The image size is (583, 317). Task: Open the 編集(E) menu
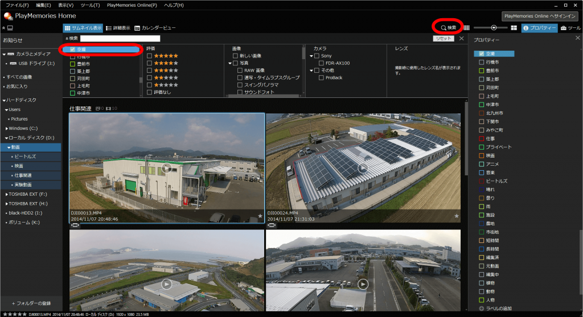tap(43, 5)
